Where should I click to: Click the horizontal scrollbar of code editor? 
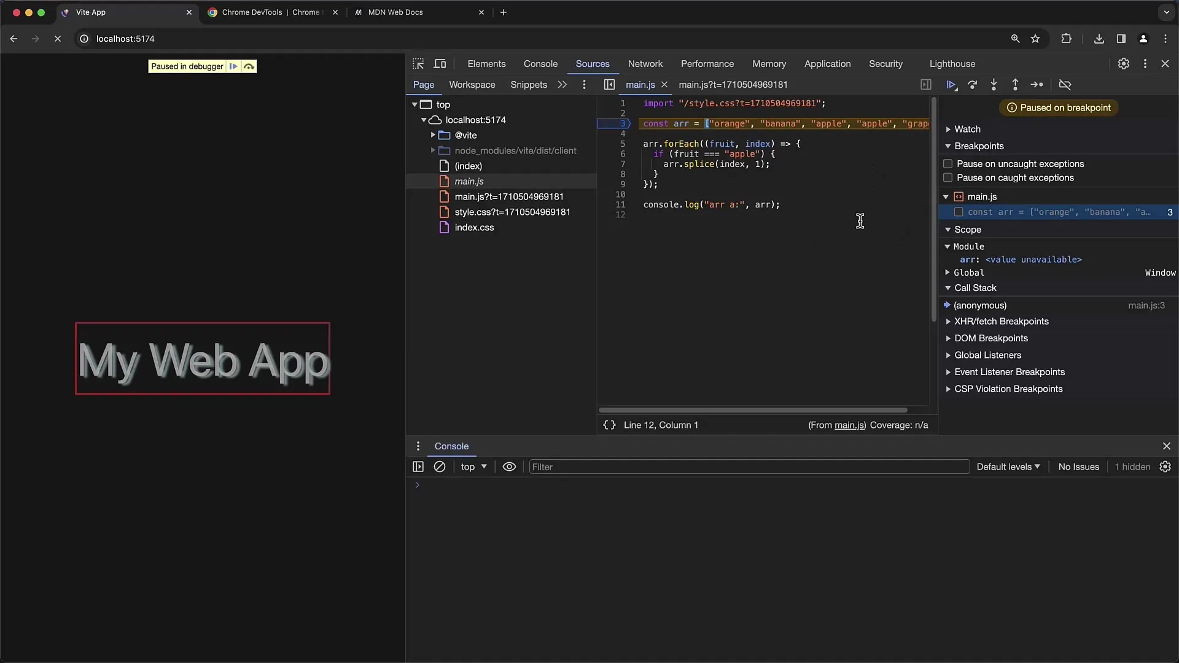[753, 410]
